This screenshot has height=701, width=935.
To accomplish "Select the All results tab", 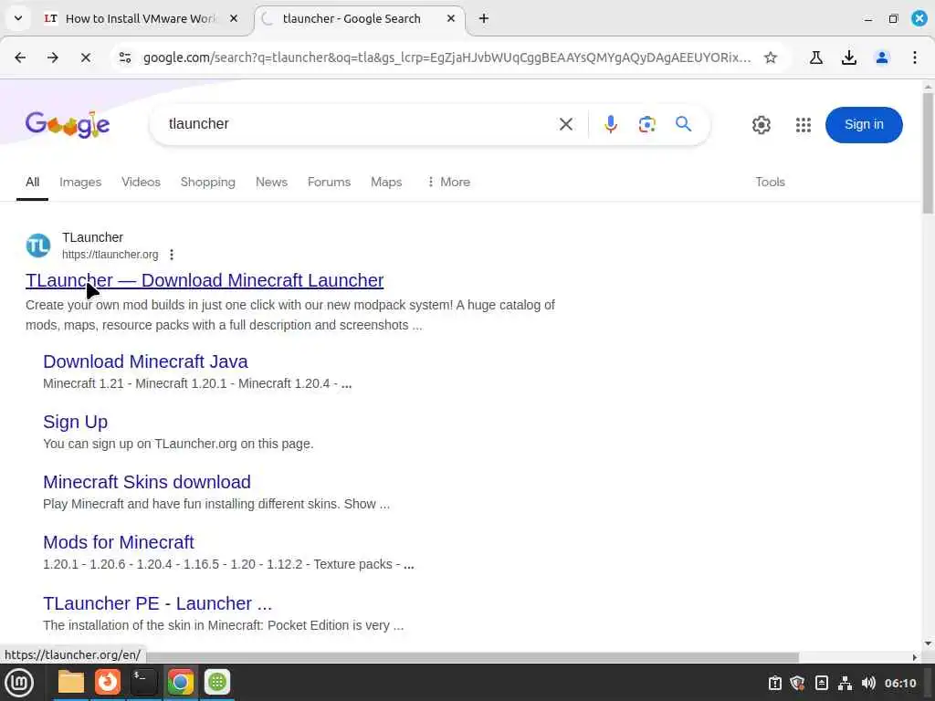I will 32,182.
